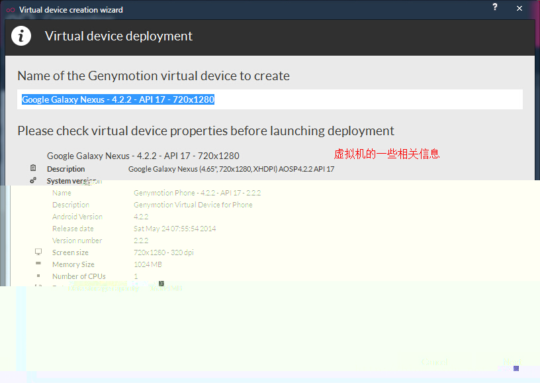This screenshot has width=540, height=383.
Task: Click the 'Number of CPUs' label
Action: (79, 276)
